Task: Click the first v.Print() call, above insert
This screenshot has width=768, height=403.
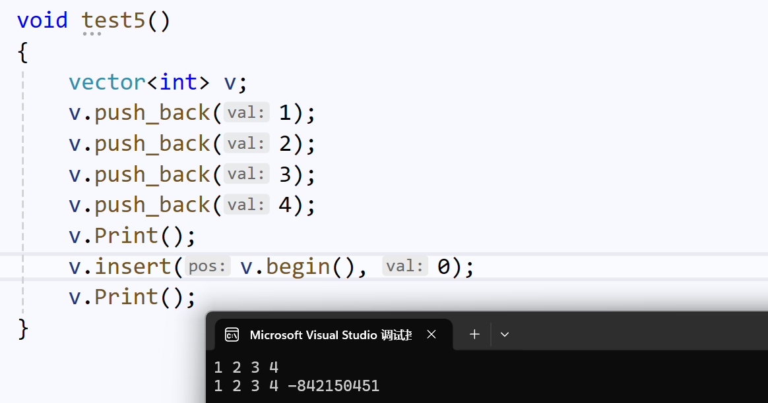Action: [132, 236]
